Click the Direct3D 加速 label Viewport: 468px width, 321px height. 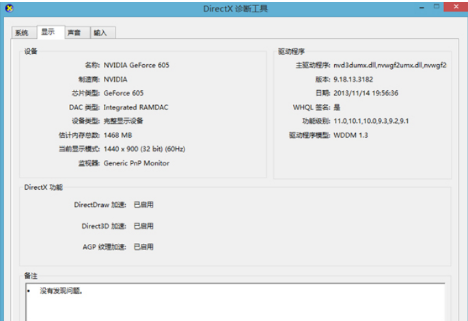tap(104, 226)
